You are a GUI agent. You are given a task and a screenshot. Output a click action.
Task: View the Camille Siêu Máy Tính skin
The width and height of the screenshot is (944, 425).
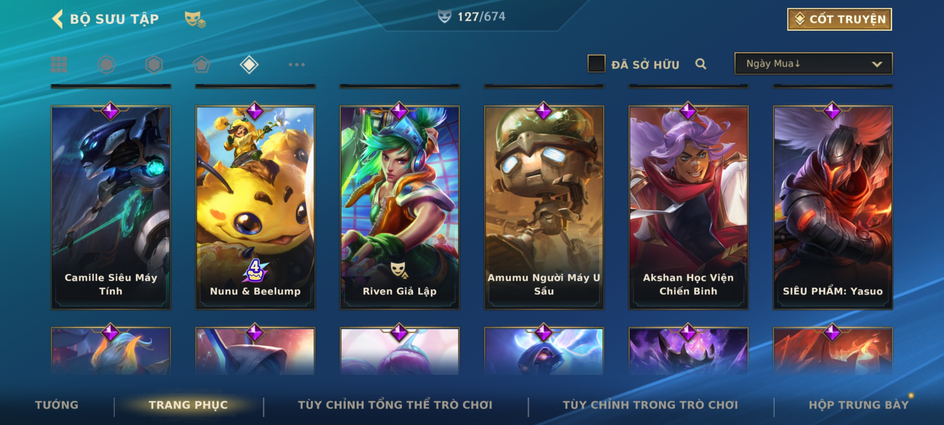(111, 207)
